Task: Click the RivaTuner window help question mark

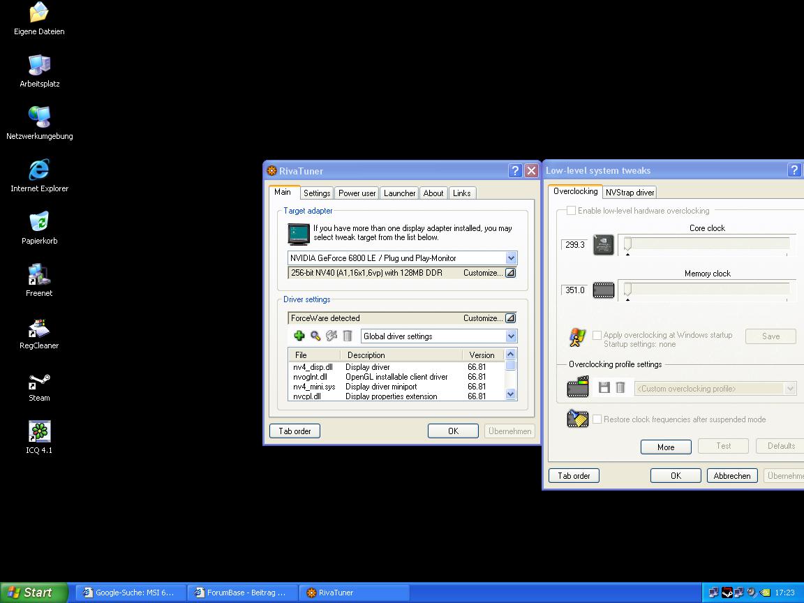Action: pos(515,171)
